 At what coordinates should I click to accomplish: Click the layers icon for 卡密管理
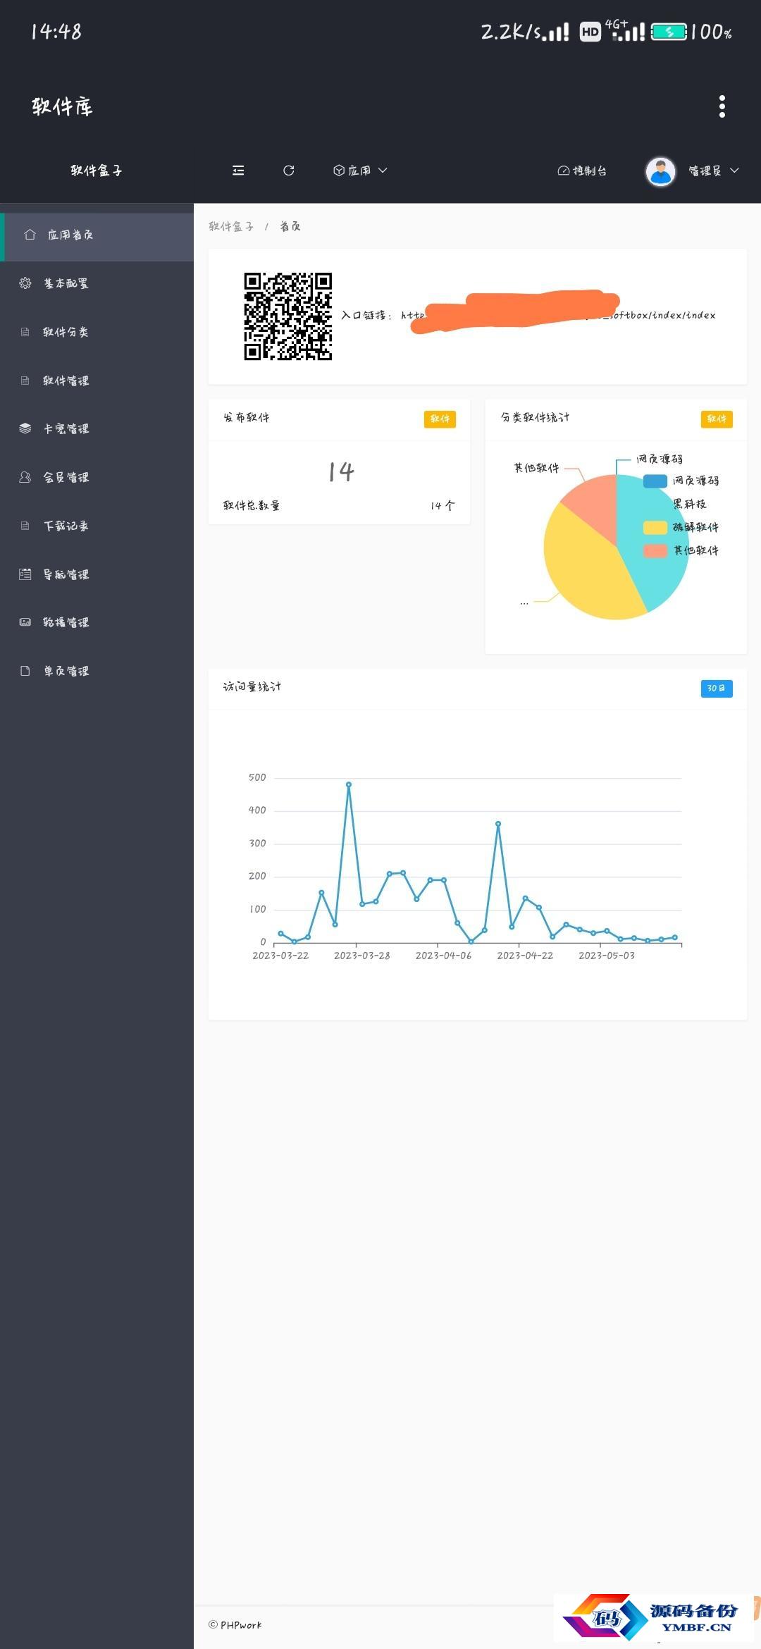pyautogui.click(x=25, y=428)
